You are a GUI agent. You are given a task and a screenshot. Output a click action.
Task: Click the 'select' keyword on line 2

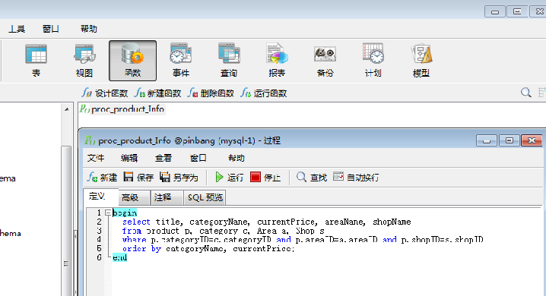point(136,222)
